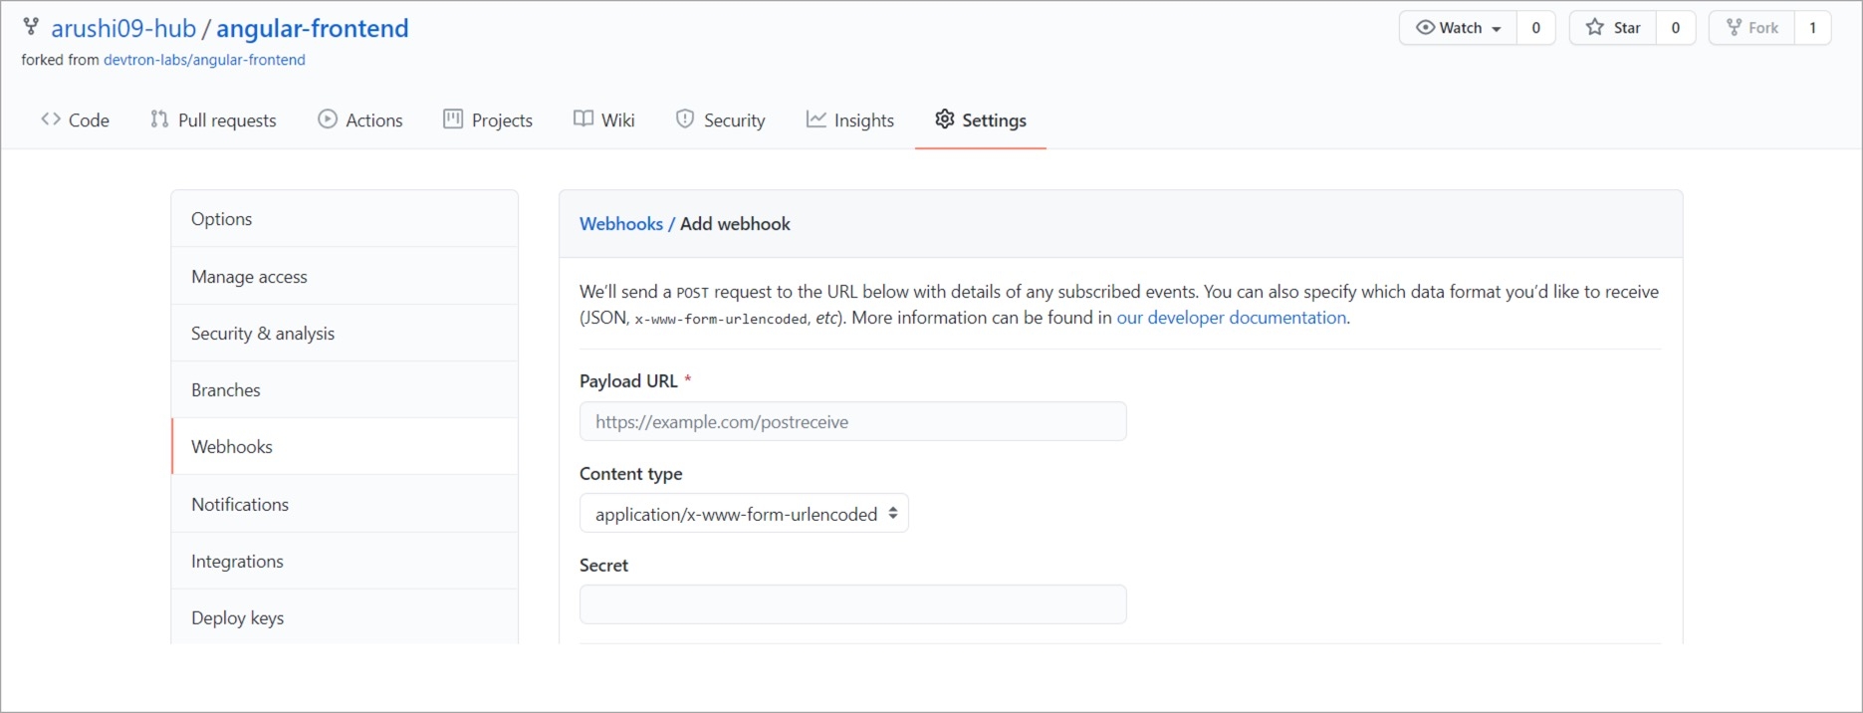
Task: Visit devtron-labs/angular-frontend parent repo
Action: pos(204,60)
